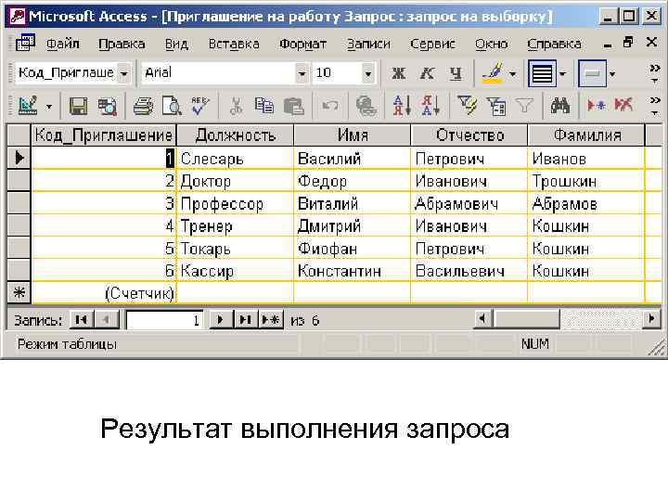
Task: Open the Правка menu
Action: [122, 44]
